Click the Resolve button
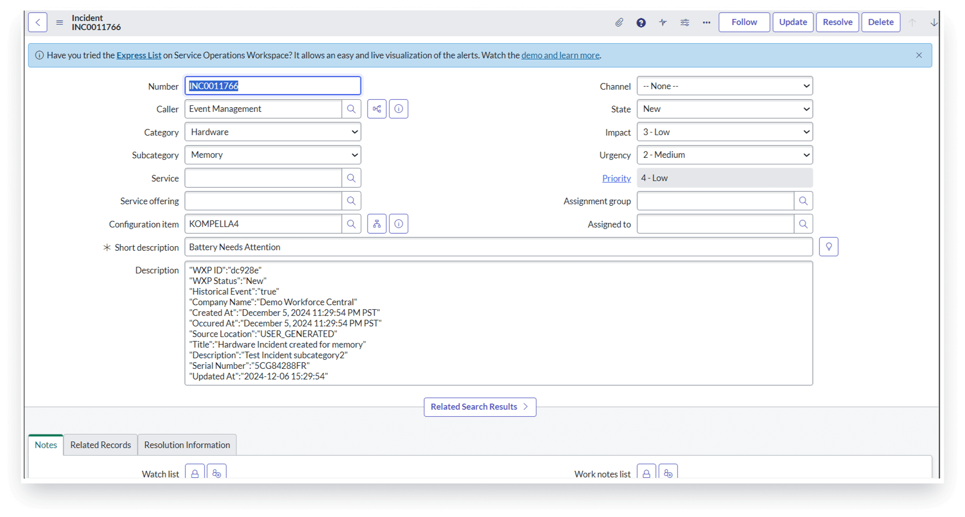 (x=838, y=22)
